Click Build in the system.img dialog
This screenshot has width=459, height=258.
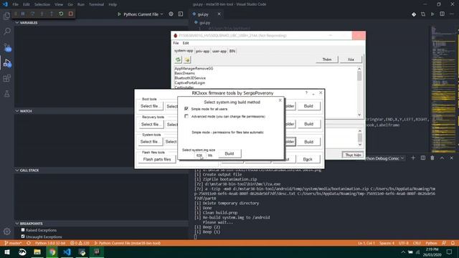[229, 153]
